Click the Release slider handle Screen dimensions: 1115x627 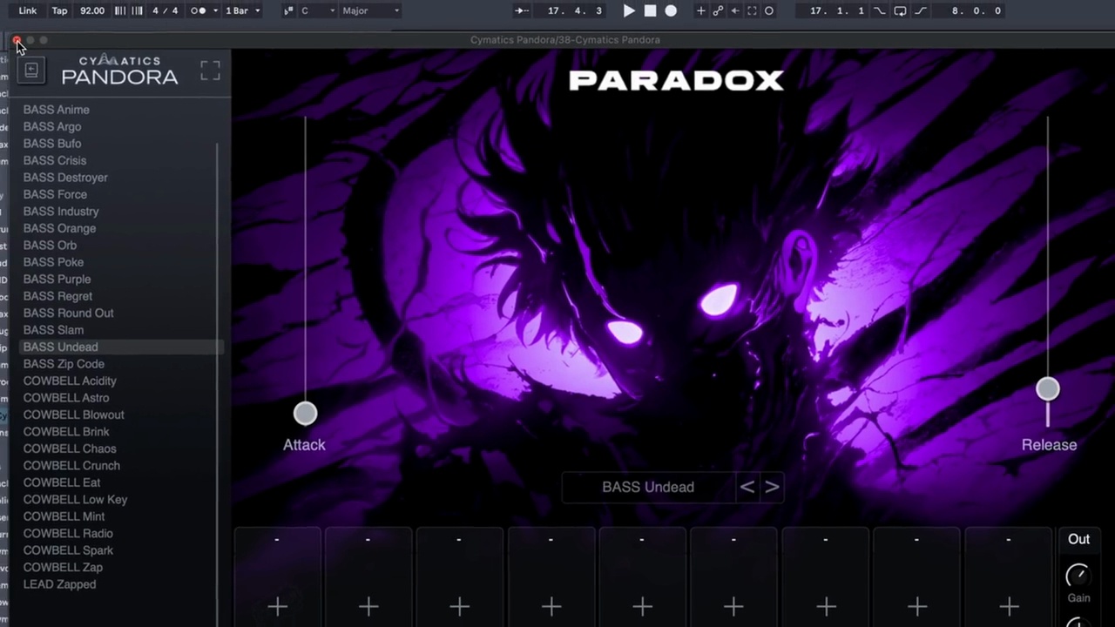click(1048, 389)
